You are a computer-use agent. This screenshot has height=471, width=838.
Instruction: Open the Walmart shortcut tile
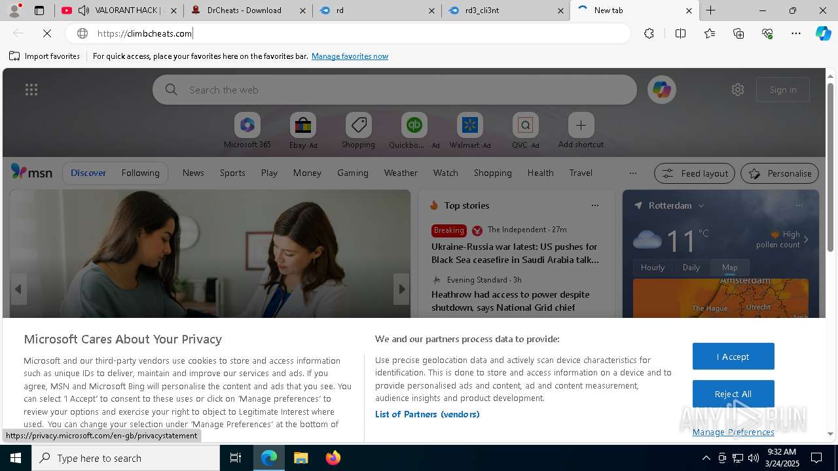click(x=469, y=131)
